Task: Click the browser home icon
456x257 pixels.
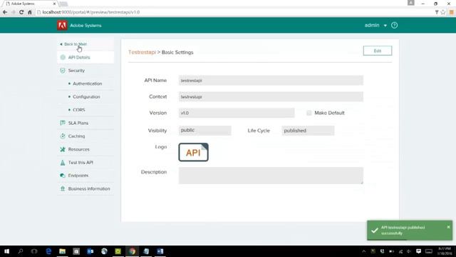Action: coord(30,12)
